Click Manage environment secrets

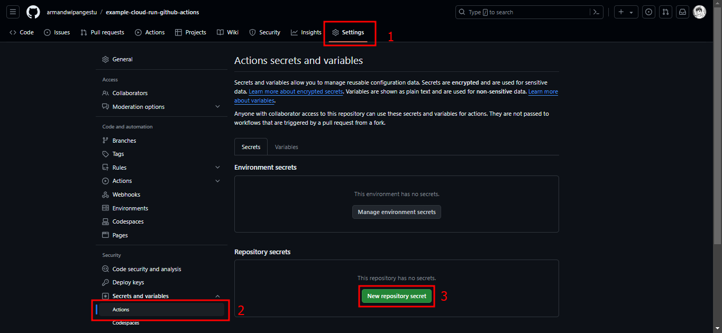tap(396, 211)
